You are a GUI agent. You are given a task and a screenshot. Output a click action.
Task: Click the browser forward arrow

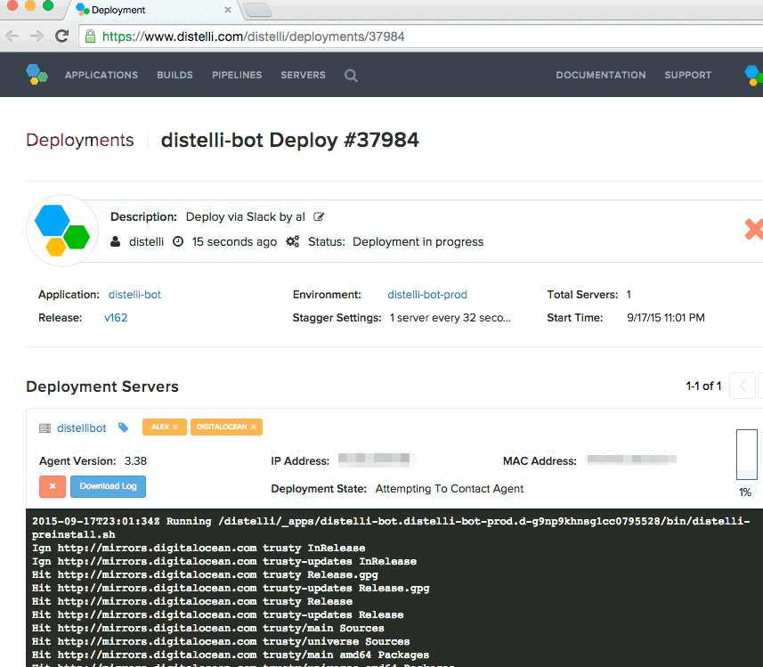(x=37, y=36)
